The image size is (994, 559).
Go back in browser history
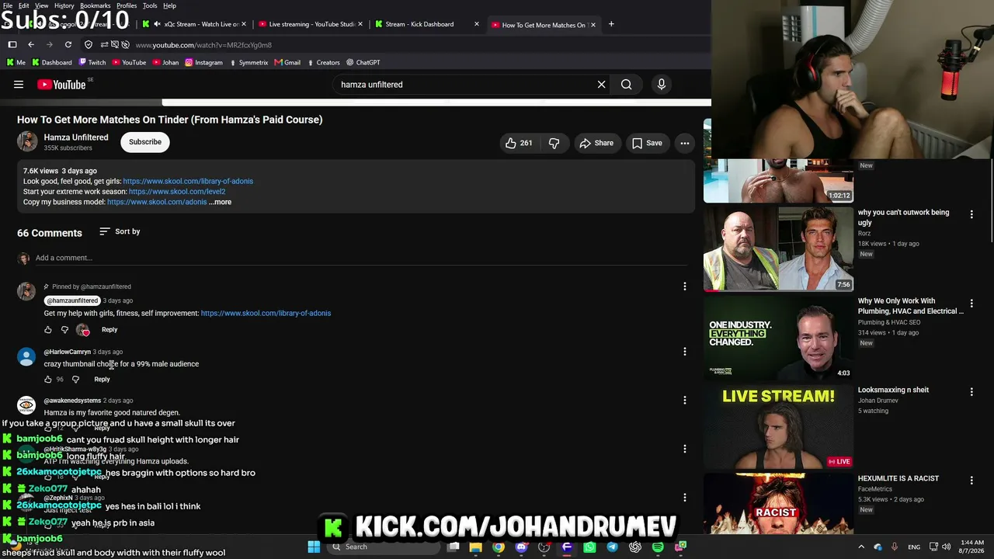(31, 45)
